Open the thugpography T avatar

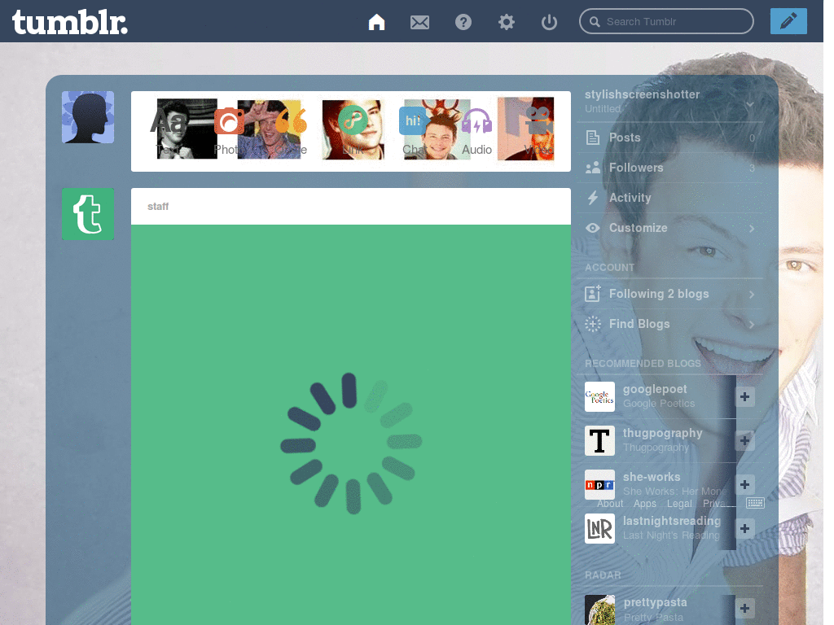pyautogui.click(x=599, y=440)
